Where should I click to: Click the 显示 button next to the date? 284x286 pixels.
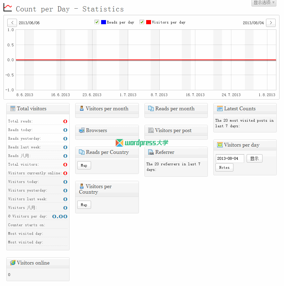click(254, 158)
